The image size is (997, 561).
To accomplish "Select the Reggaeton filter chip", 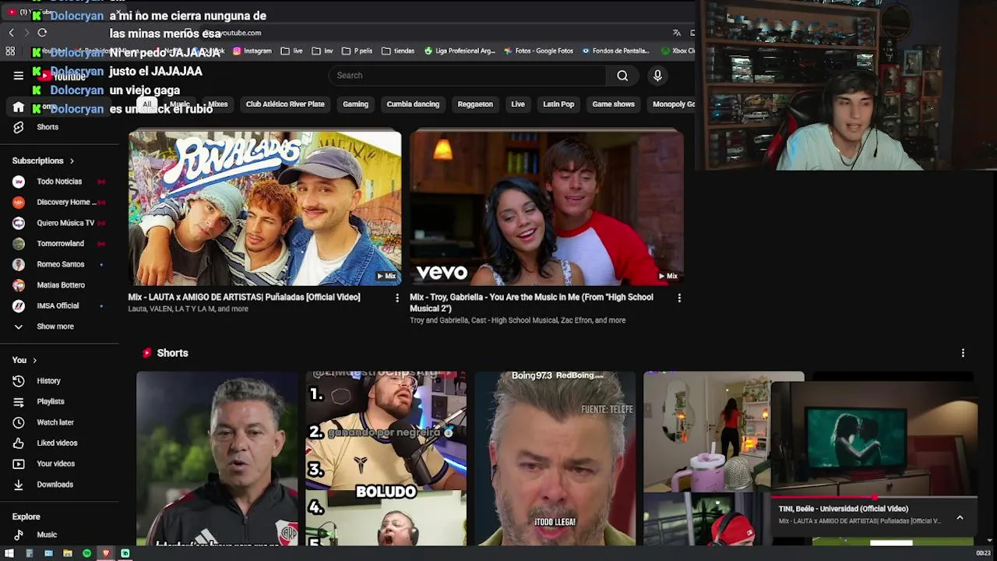I will point(475,104).
